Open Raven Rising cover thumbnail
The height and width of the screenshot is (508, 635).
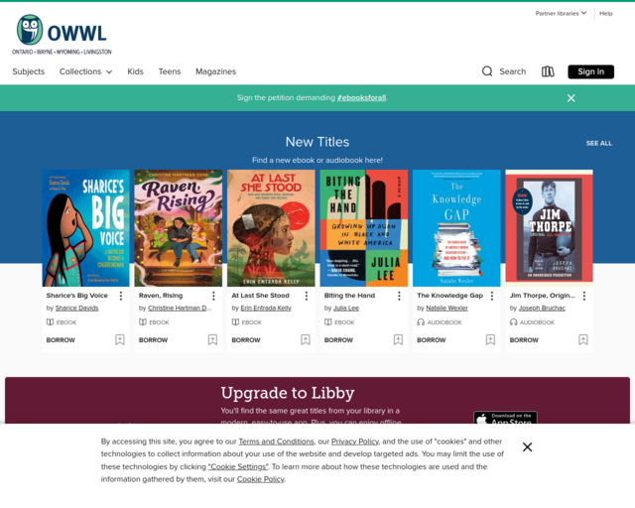point(179,228)
